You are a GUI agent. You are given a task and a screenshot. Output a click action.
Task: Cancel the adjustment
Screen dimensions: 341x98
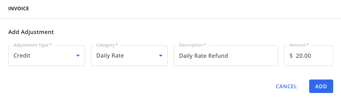[286, 86]
